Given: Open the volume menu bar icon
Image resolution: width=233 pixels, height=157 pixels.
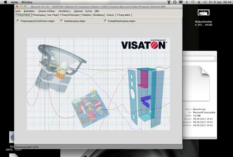Looking at the screenshot, I should pos(205,2).
